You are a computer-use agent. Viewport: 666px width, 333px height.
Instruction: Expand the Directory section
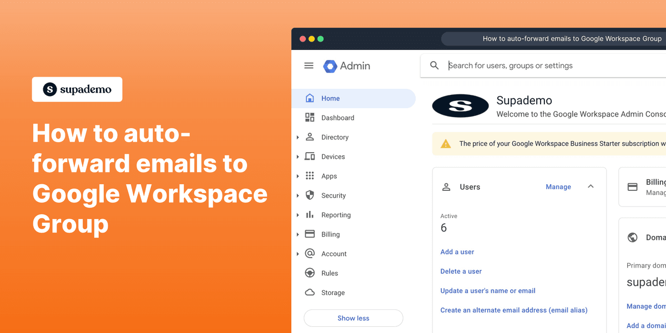tap(299, 137)
